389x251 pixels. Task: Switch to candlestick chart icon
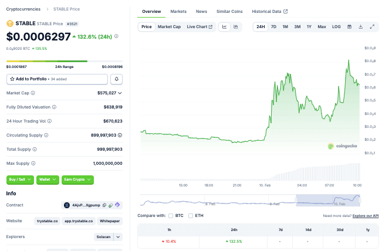pos(236,27)
